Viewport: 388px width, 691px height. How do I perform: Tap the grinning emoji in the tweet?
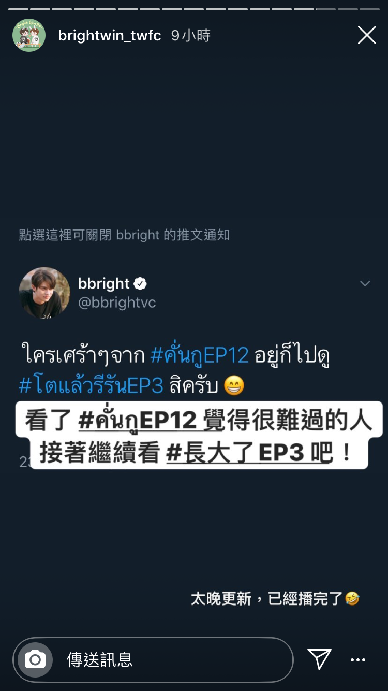tap(234, 385)
